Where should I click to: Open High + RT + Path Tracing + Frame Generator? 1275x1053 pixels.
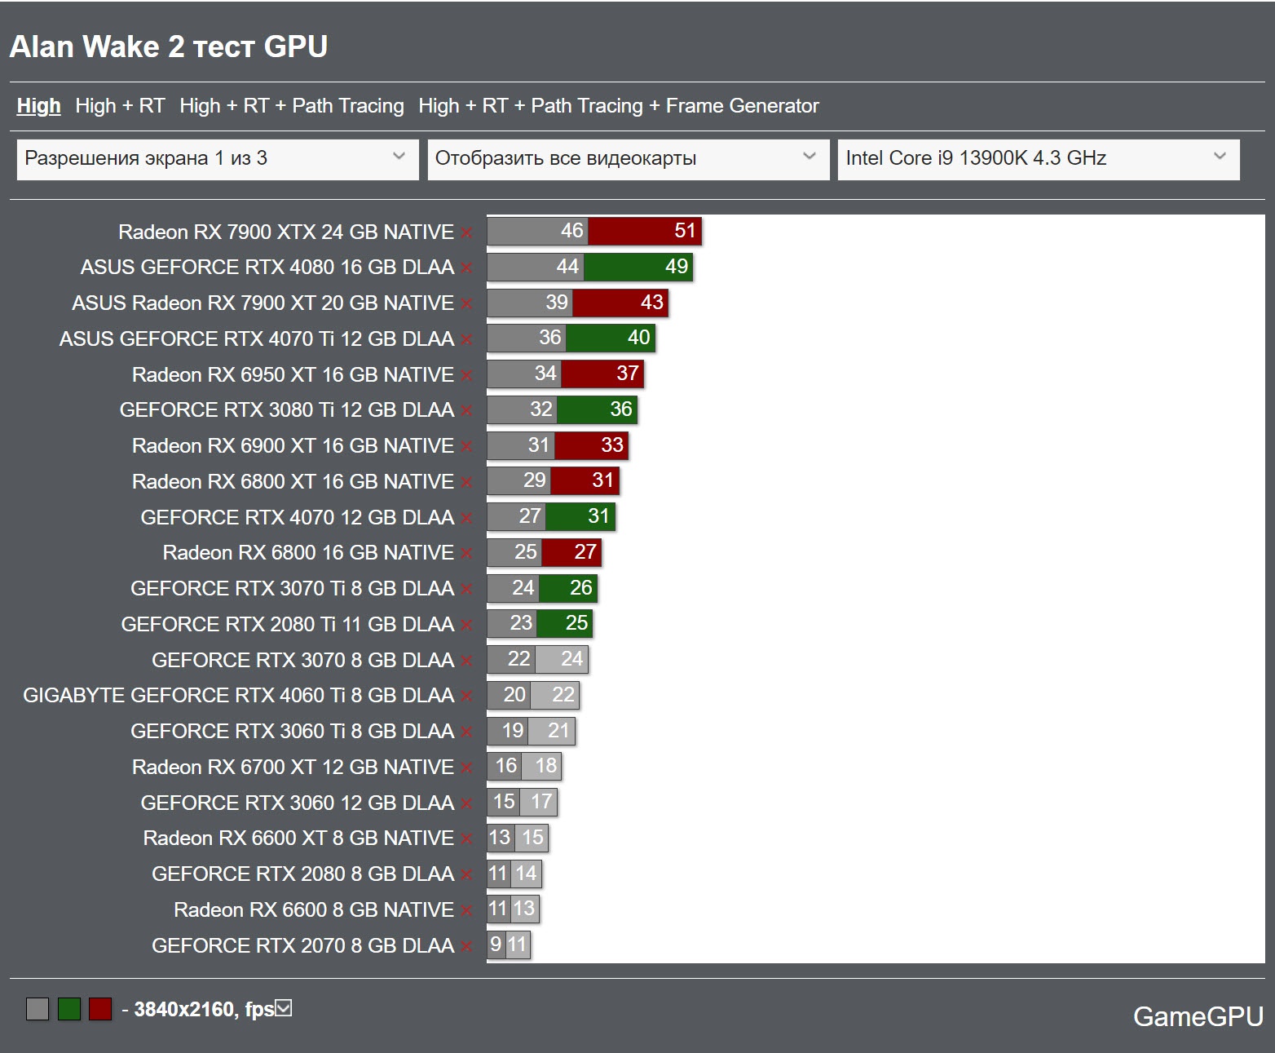619,106
